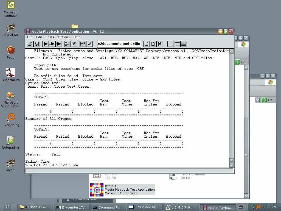Click the NTVDM.EXE taskbar group
This screenshot has width=281, height=211.
pyautogui.click(x=143, y=207)
